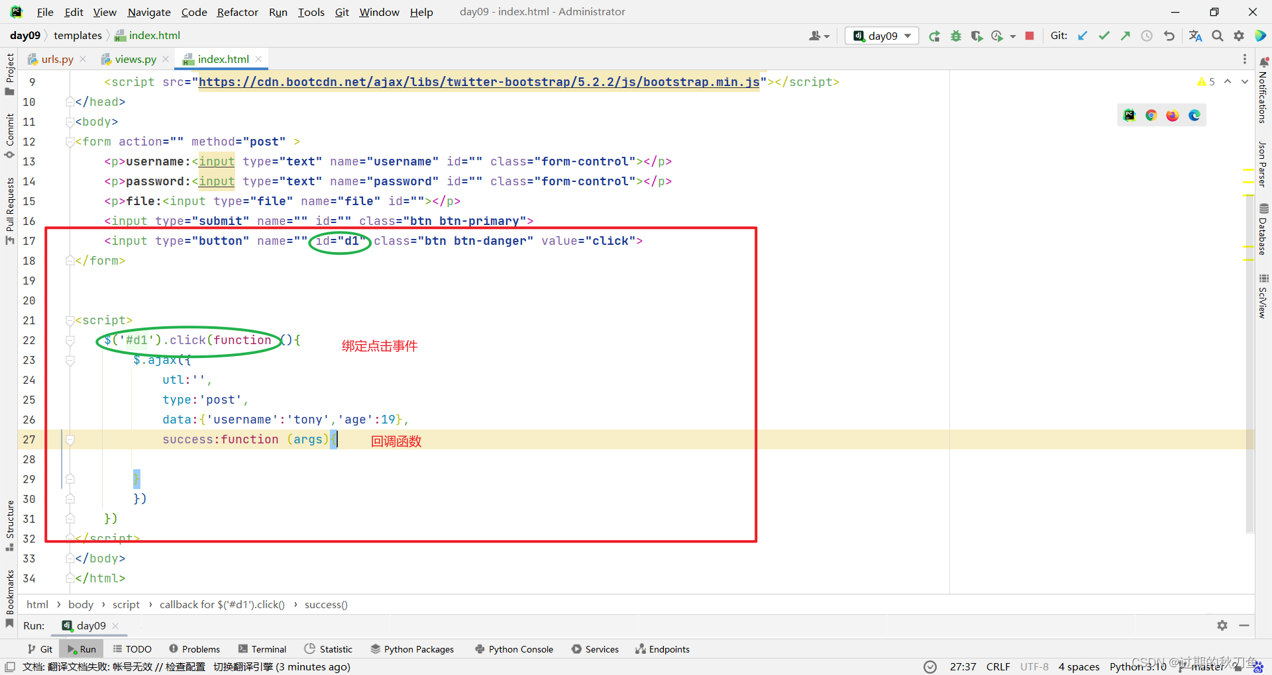Start debugging day09
This screenshot has width=1272, height=675.
pyautogui.click(x=955, y=36)
